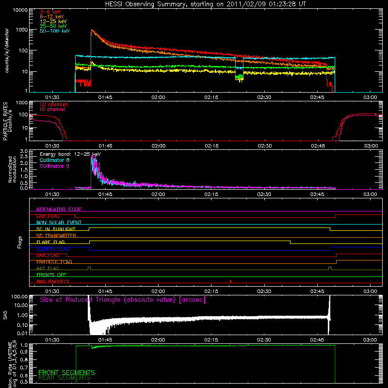Select the yellow 12-25 keV legend entry in the counts panel
The width and height of the screenshot is (388, 388).
point(53,21)
